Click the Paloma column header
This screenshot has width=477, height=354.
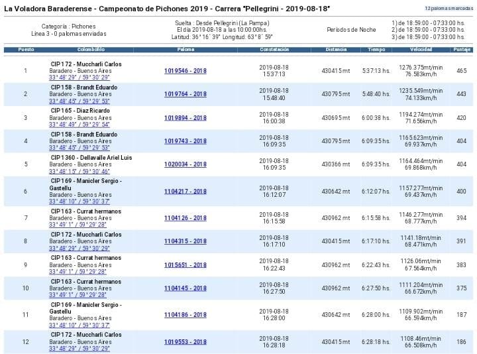pyautogui.click(x=185, y=50)
